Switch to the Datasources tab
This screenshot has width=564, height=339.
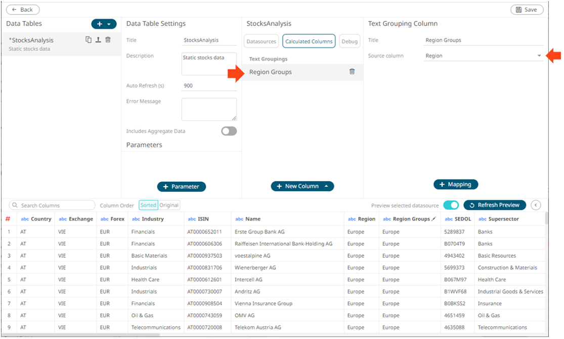(262, 41)
